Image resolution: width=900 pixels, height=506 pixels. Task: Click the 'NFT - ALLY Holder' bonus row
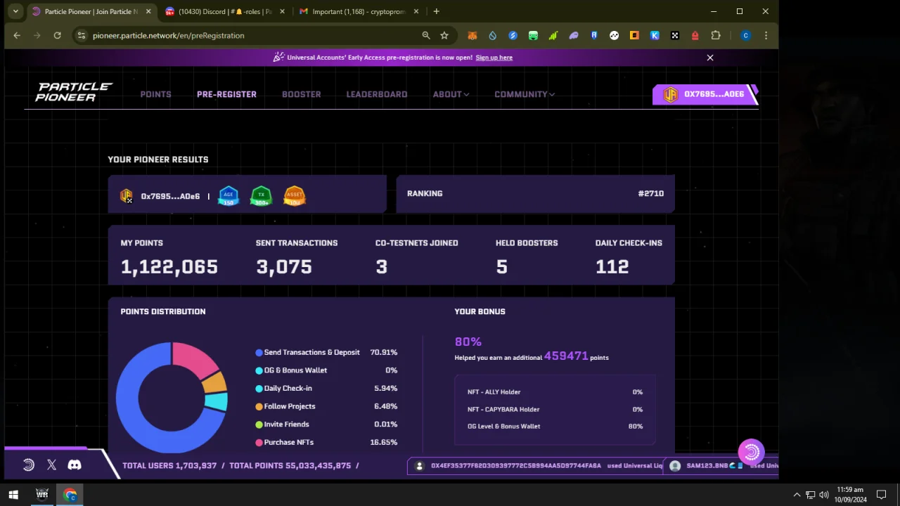pyautogui.click(x=555, y=392)
